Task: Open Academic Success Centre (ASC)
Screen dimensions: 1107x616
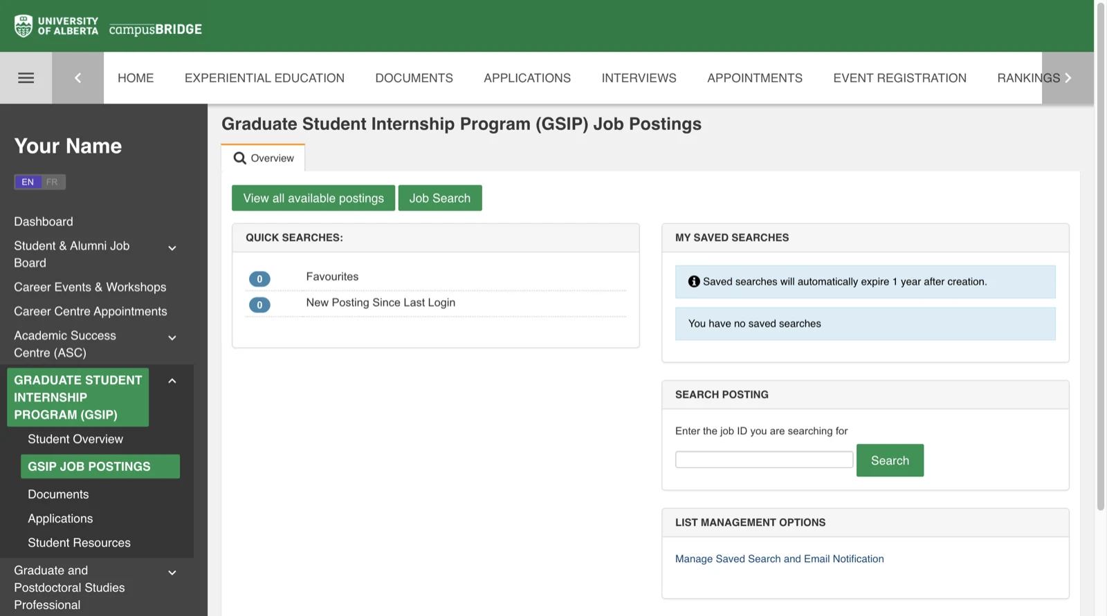Action: point(65,344)
